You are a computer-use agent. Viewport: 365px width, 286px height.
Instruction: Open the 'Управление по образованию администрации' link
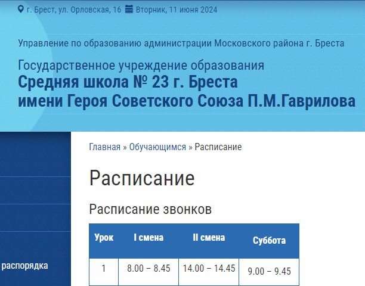pyautogui.click(x=181, y=43)
